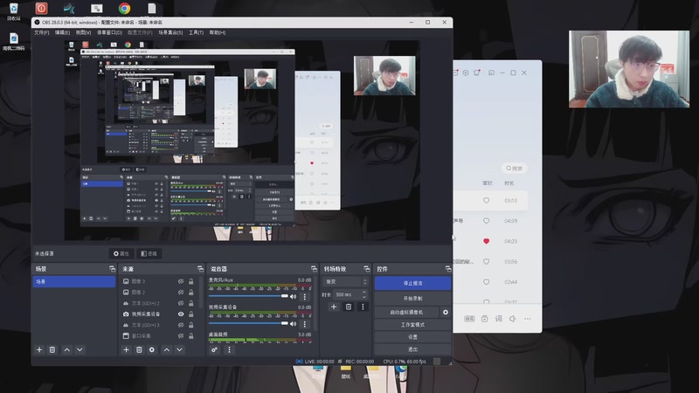Open the 工具(T) menu

click(x=196, y=32)
